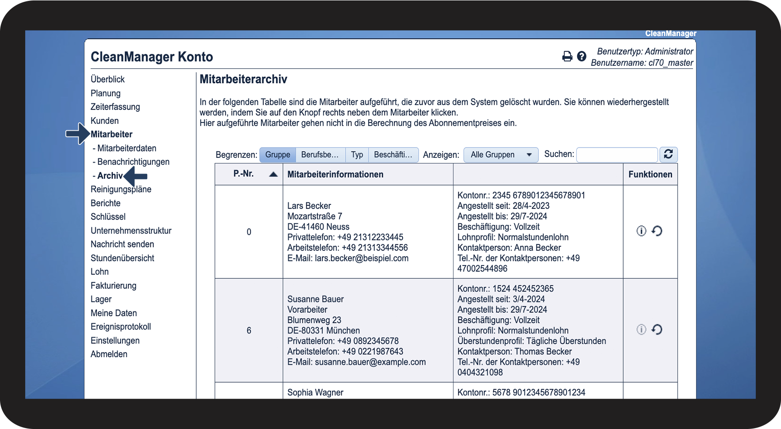Click the Vorarbeiter job title
Screen dimensions: 781x429
[x=308, y=309]
